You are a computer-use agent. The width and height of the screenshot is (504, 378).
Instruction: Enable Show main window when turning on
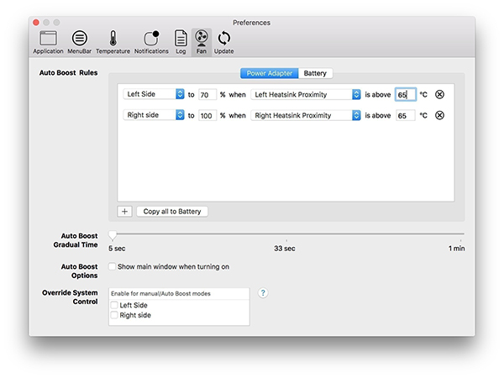click(113, 266)
